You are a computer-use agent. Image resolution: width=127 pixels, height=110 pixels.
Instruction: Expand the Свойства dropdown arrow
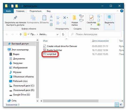pyautogui.click(x=91, y=25)
